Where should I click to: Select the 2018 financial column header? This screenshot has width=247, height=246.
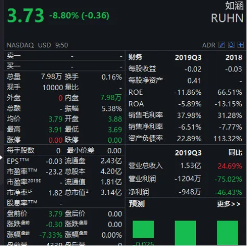coord(233,57)
